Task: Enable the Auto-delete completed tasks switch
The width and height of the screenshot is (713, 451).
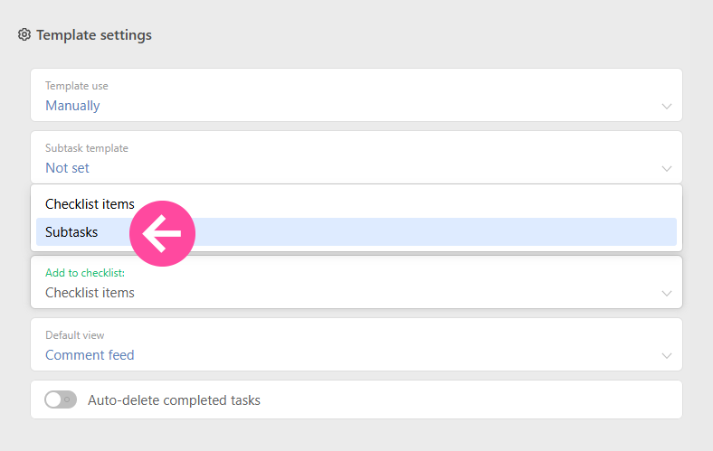Action: tap(61, 399)
